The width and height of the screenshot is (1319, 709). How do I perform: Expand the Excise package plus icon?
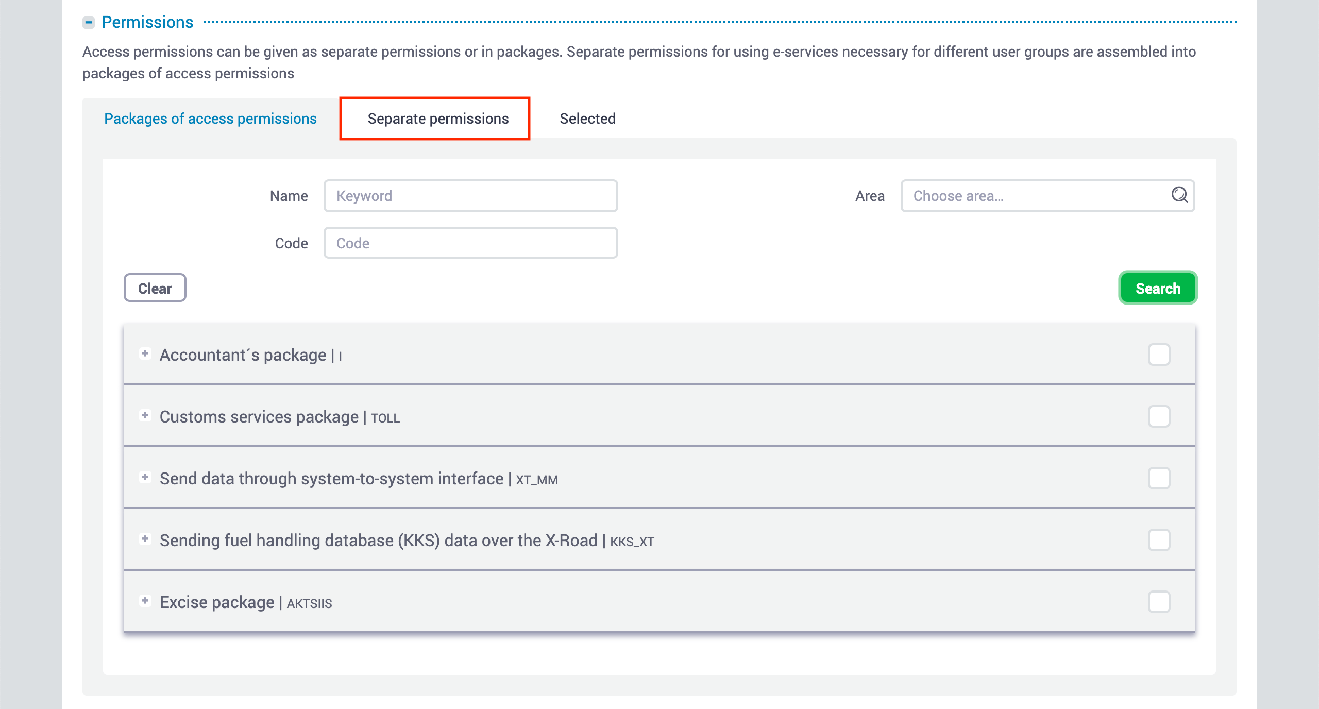145,601
